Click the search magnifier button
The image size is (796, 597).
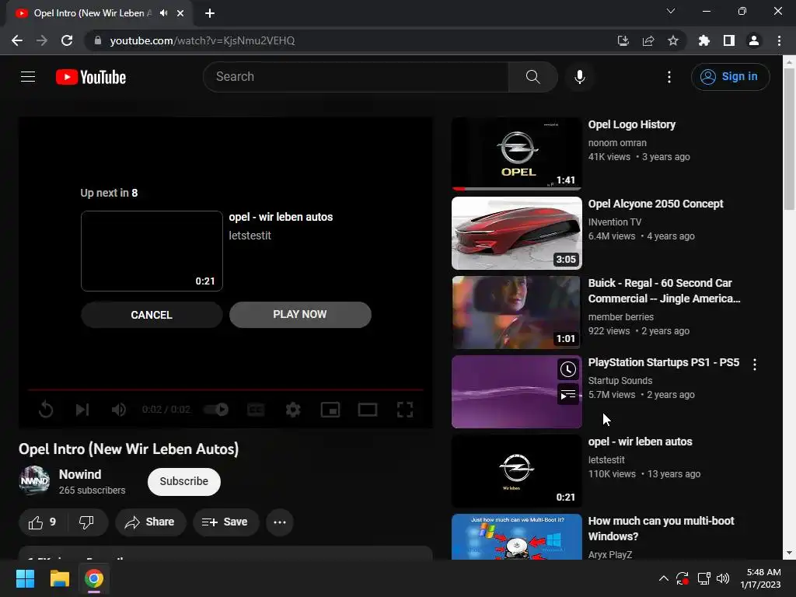pyautogui.click(x=532, y=77)
